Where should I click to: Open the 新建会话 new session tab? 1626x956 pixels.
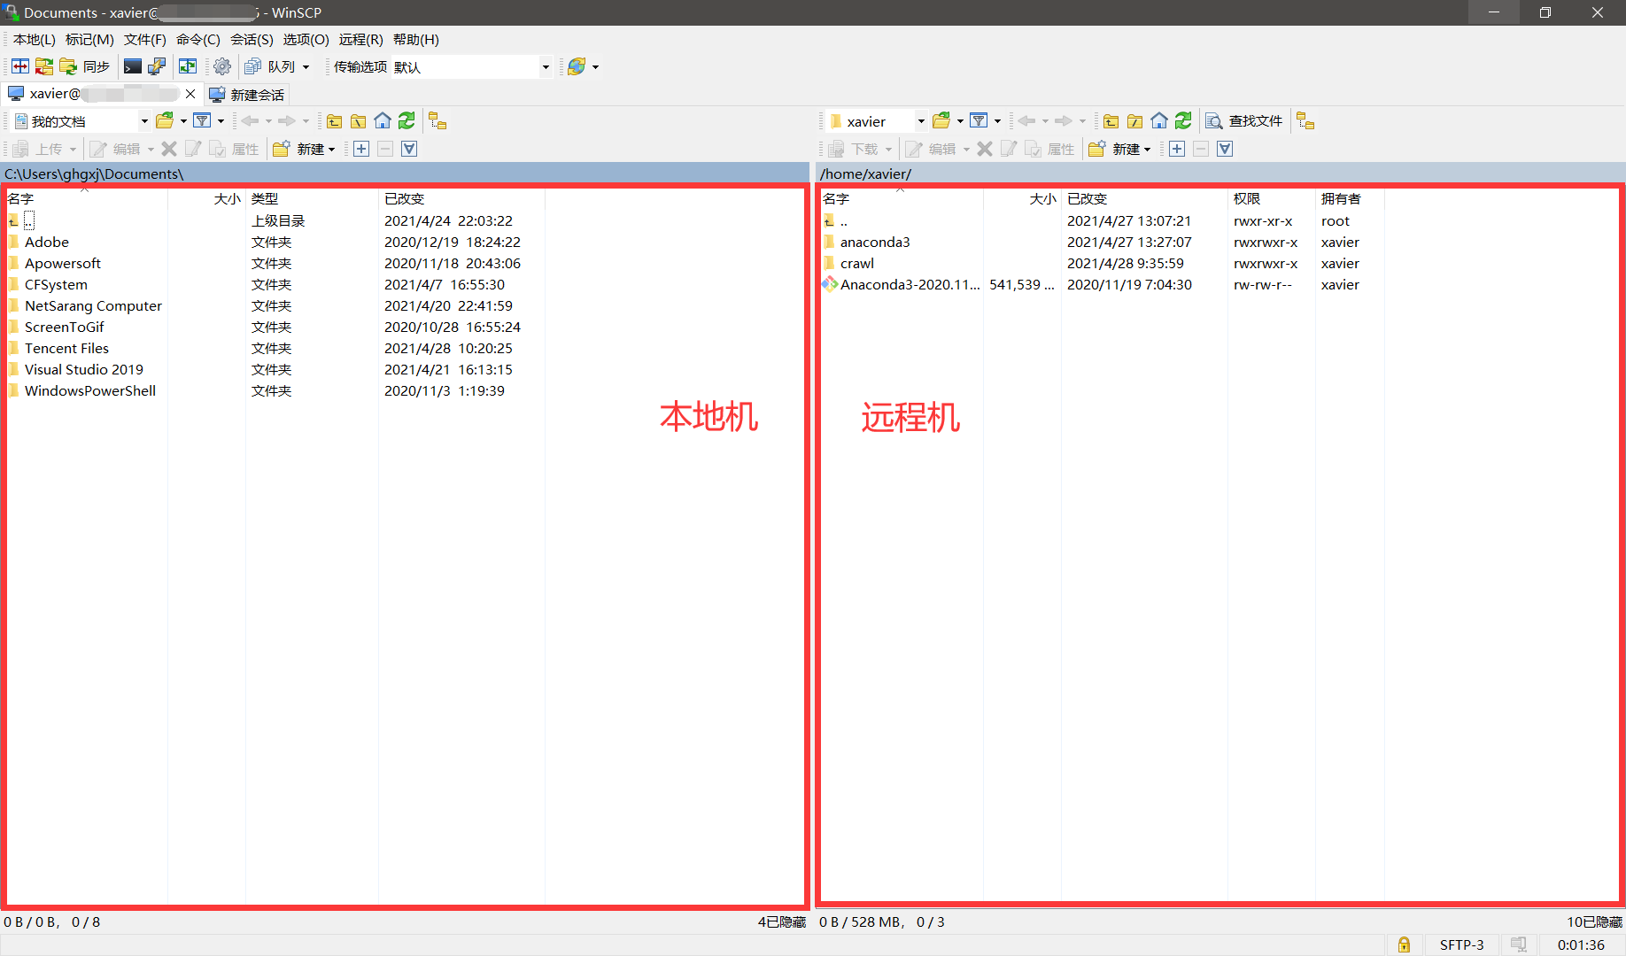coord(247,94)
